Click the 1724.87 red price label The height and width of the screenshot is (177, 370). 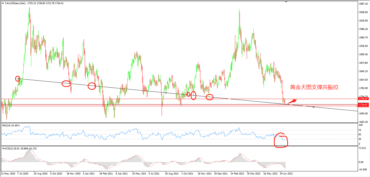click(363, 105)
